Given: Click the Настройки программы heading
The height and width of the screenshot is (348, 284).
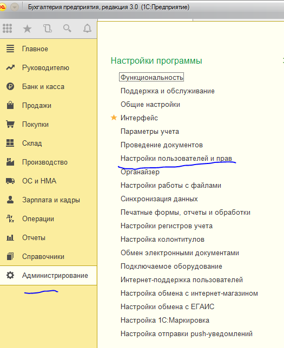Looking at the screenshot, I should [156, 60].
